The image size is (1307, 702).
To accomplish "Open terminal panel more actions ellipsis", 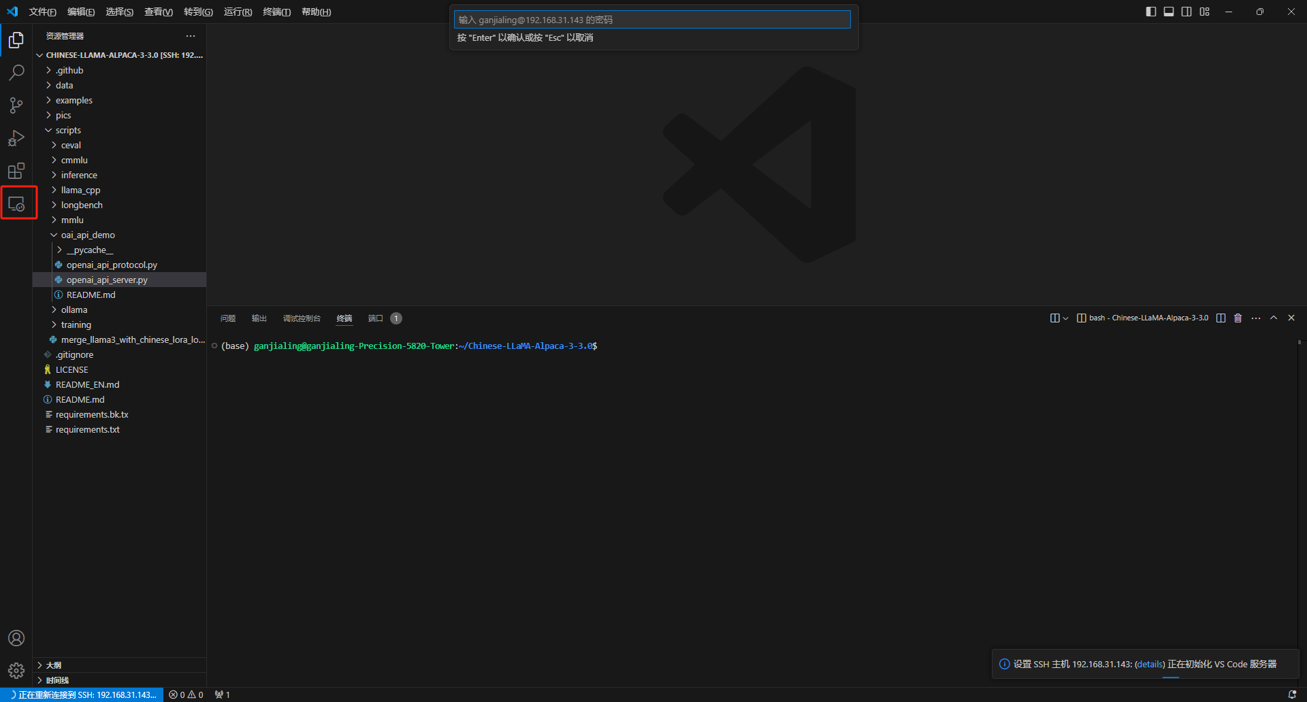I will (1256, 318).
